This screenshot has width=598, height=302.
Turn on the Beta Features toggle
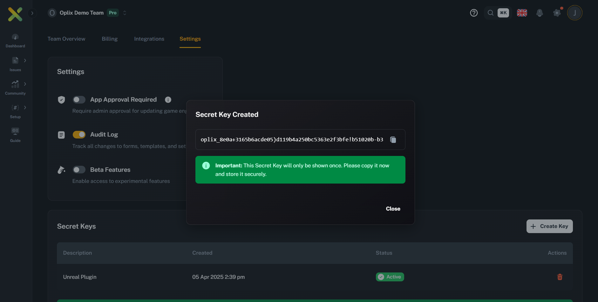click(79, 170)
